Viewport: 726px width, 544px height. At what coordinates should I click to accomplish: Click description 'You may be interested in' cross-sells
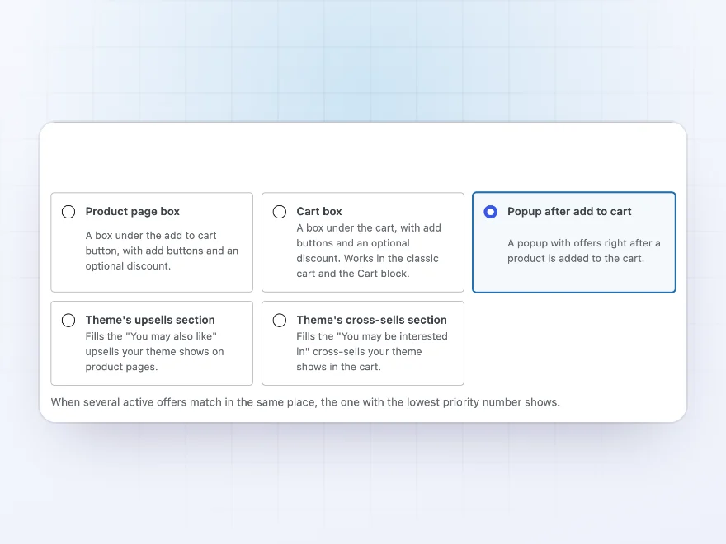click(x=372, y=352)
